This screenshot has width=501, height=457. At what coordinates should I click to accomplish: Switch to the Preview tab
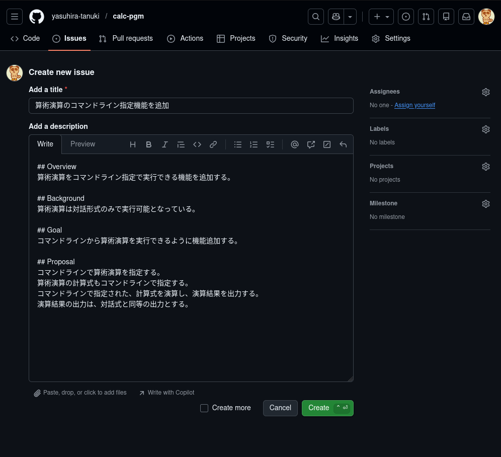(x=82, y=144)
